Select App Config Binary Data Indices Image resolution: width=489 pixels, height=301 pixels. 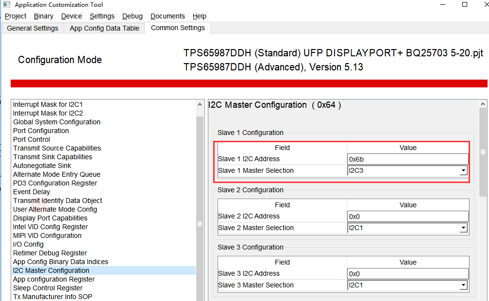103,262
